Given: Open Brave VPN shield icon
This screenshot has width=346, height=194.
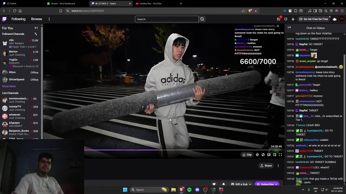Looking at the screenshot, I should coord(331,11).
